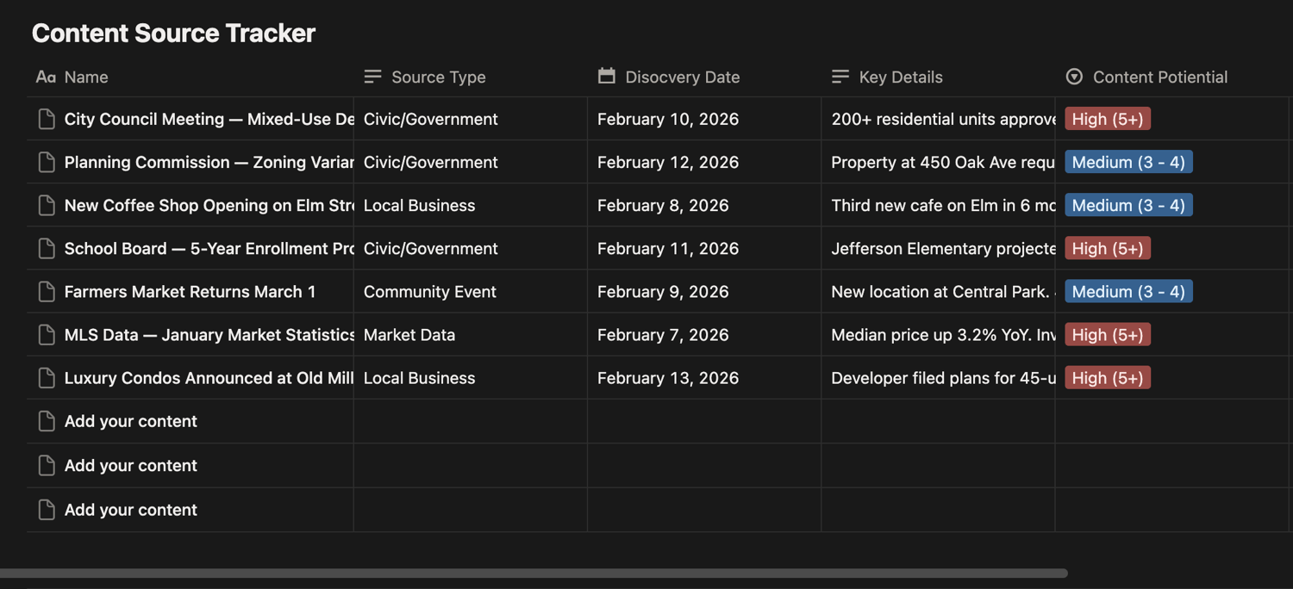Image resolution: width=1293 pixels, height=589 pixels.
Task: Open Key Details column header options
Action: [x=900, y=77]
